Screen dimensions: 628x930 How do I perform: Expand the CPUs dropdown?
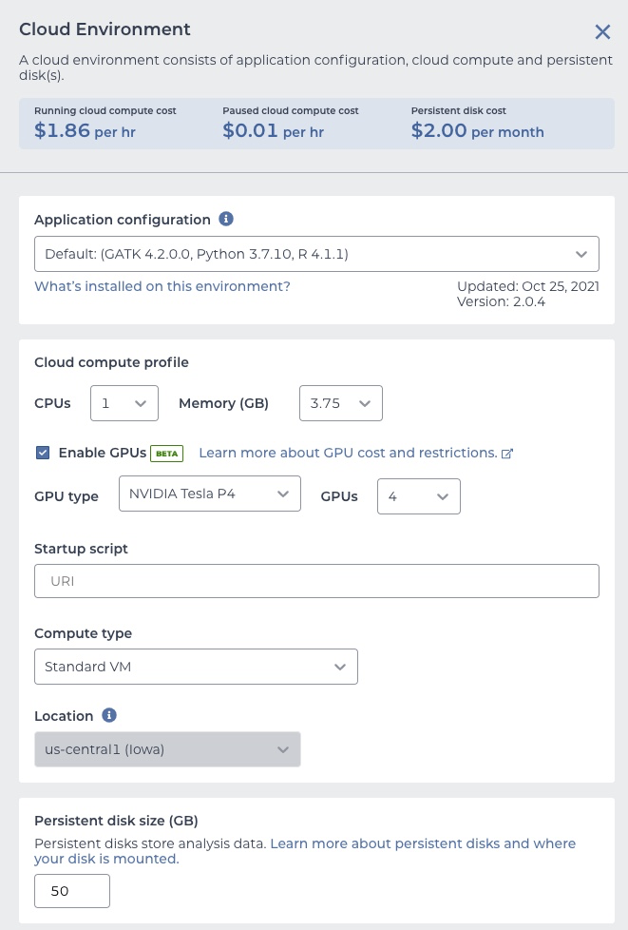pos(124,403)
